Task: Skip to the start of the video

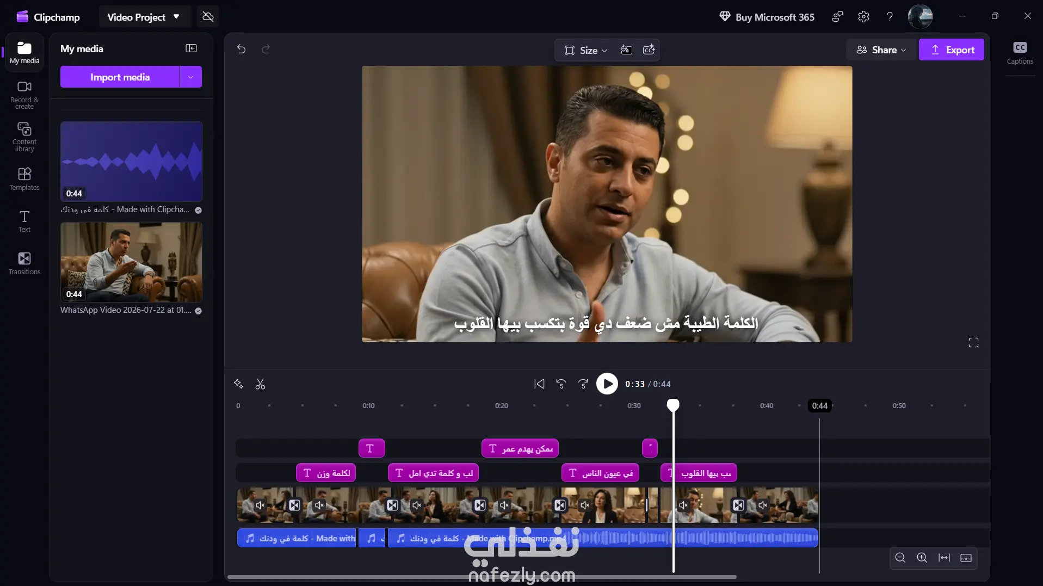Action: click(x=539, y=384)
